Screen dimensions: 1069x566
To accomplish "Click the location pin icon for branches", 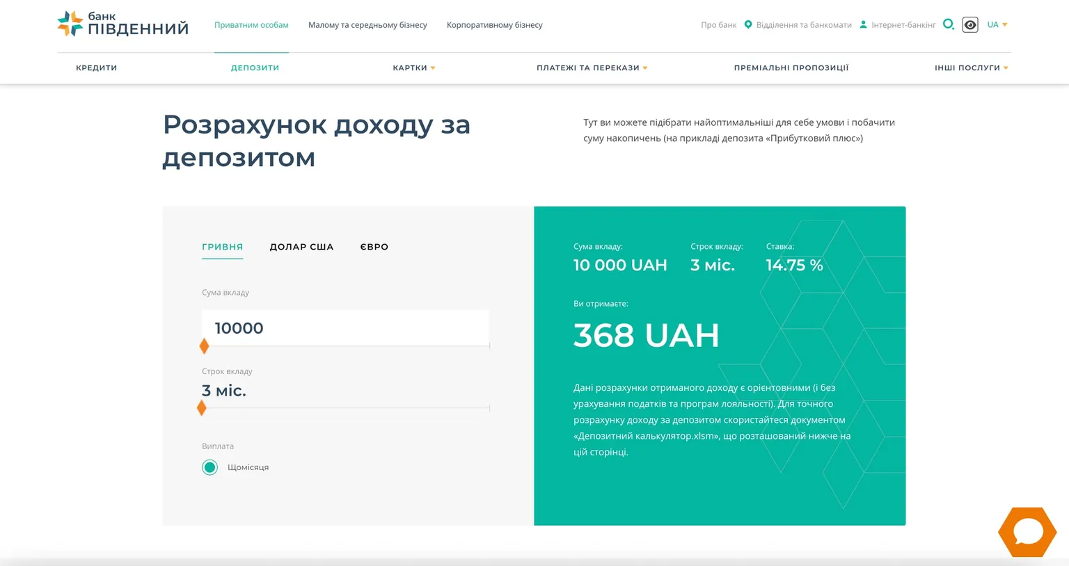I will 748,24.
